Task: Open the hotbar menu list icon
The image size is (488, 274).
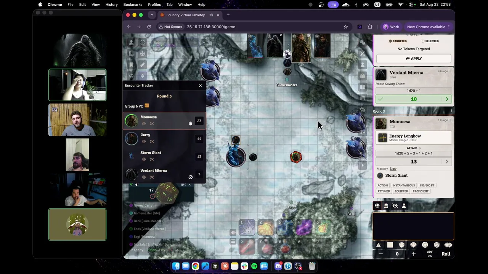Action: [233, 241]
